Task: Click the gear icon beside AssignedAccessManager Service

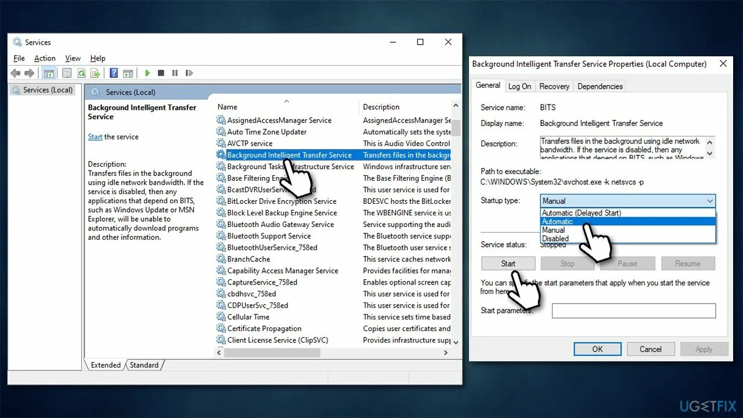Action: click(x=221, y=120)
